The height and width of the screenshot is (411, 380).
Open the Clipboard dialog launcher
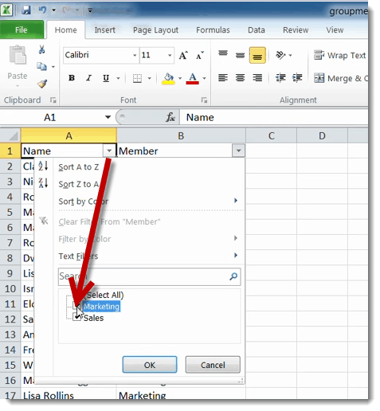point(53,100)
